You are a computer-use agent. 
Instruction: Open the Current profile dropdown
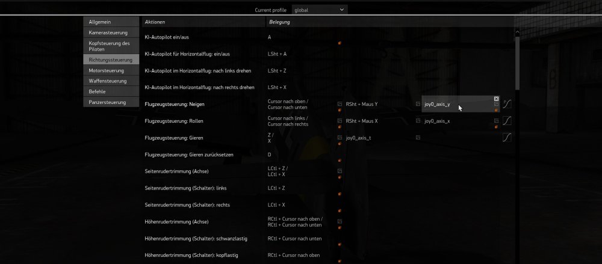(318, 10)
